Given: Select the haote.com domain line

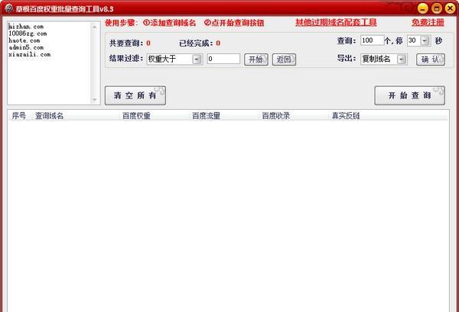Looking at the screenshot, I should click(x=24, y=40).
